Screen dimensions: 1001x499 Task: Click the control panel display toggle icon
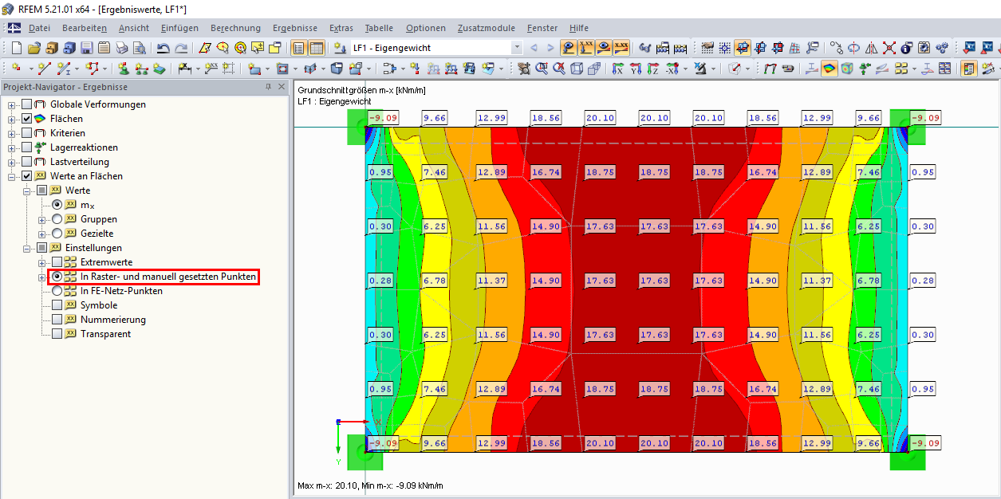pyautogui.click(x=969, y=69)
